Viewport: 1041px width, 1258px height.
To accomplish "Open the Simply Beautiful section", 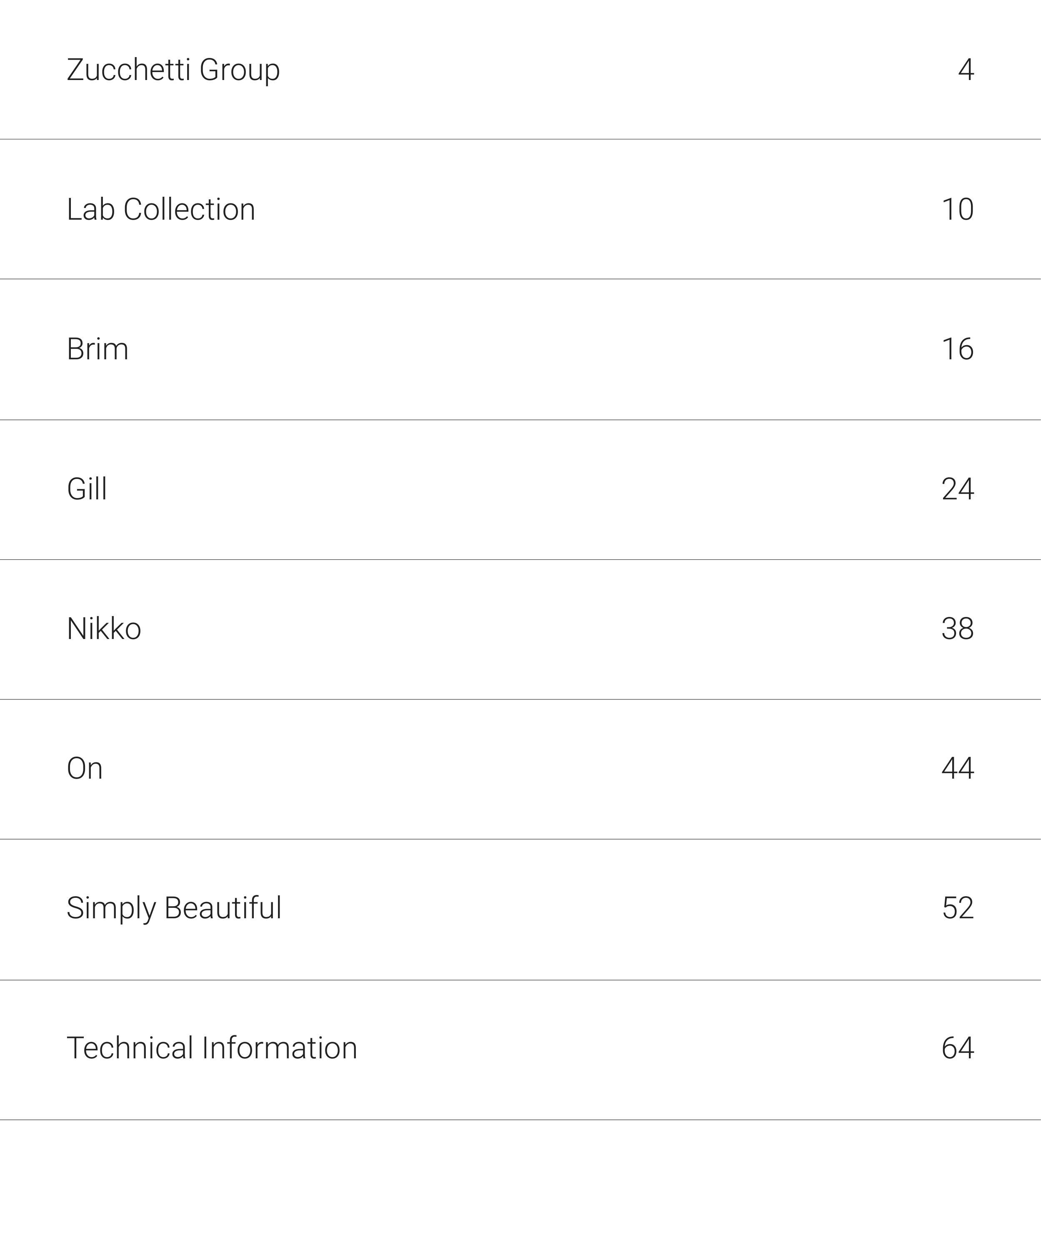I will point(174,908).
